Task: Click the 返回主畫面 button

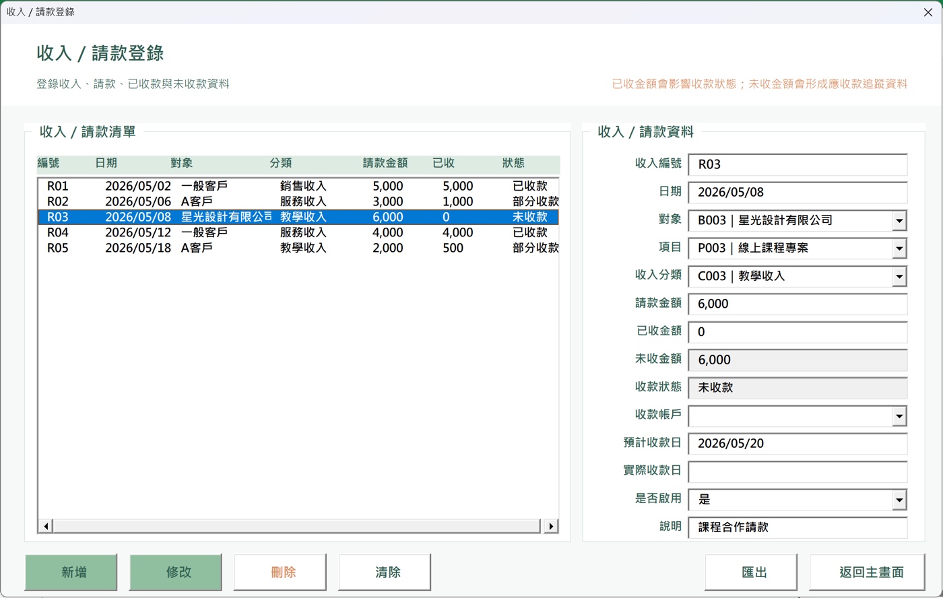Action: pos(868,572)
